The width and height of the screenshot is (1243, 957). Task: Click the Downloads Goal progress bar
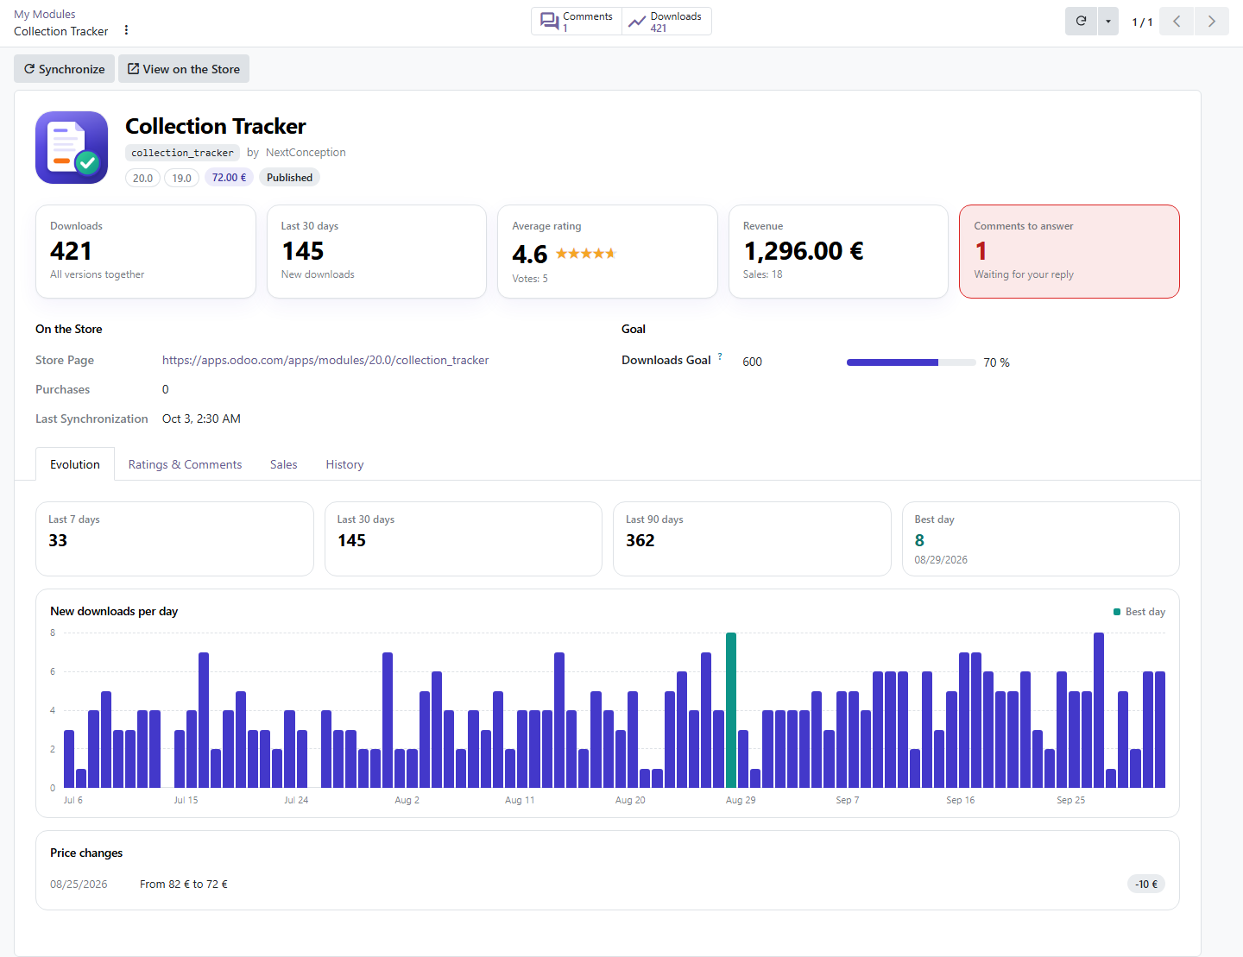912,362
